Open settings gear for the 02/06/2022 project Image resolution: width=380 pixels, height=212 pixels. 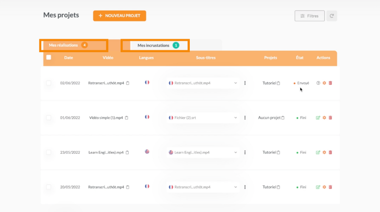tap(324, 83)
